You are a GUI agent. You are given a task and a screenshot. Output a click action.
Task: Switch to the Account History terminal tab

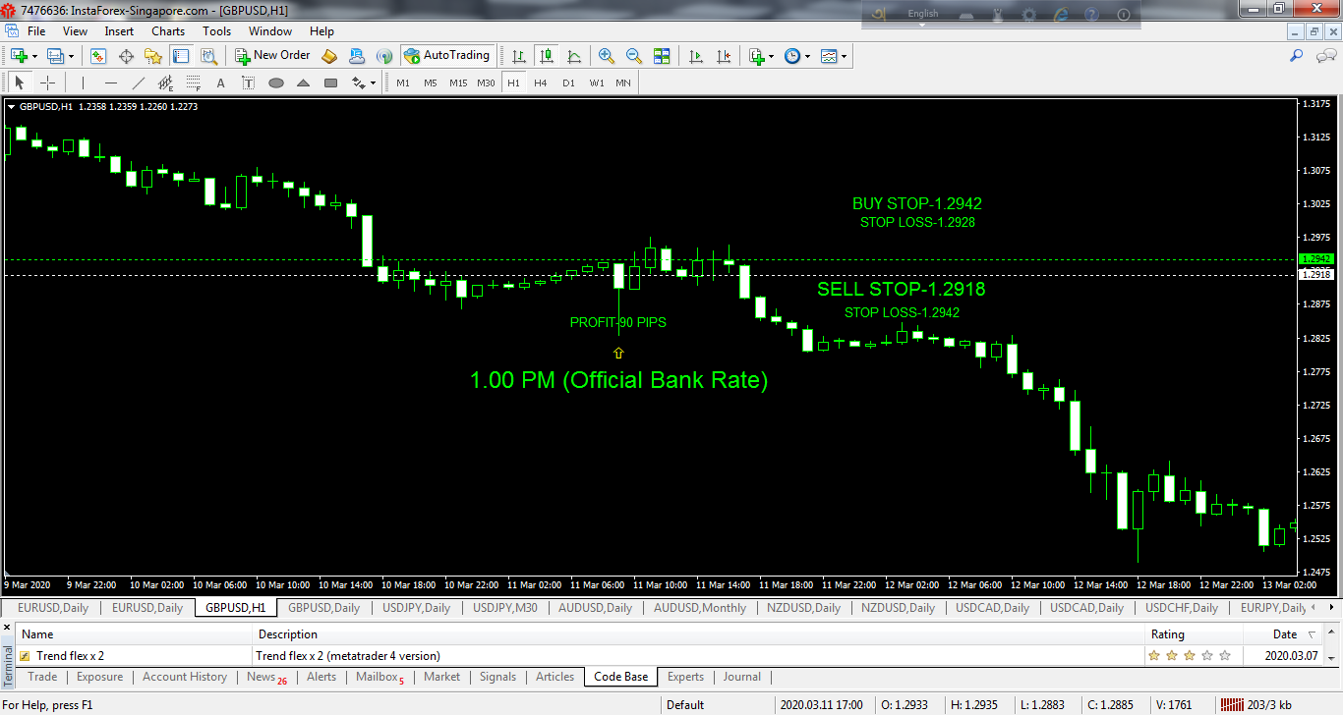184,677
